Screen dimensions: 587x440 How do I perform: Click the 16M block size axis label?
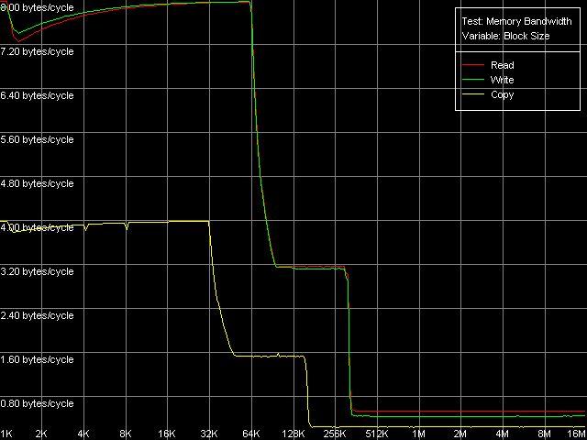click(575, 433)
